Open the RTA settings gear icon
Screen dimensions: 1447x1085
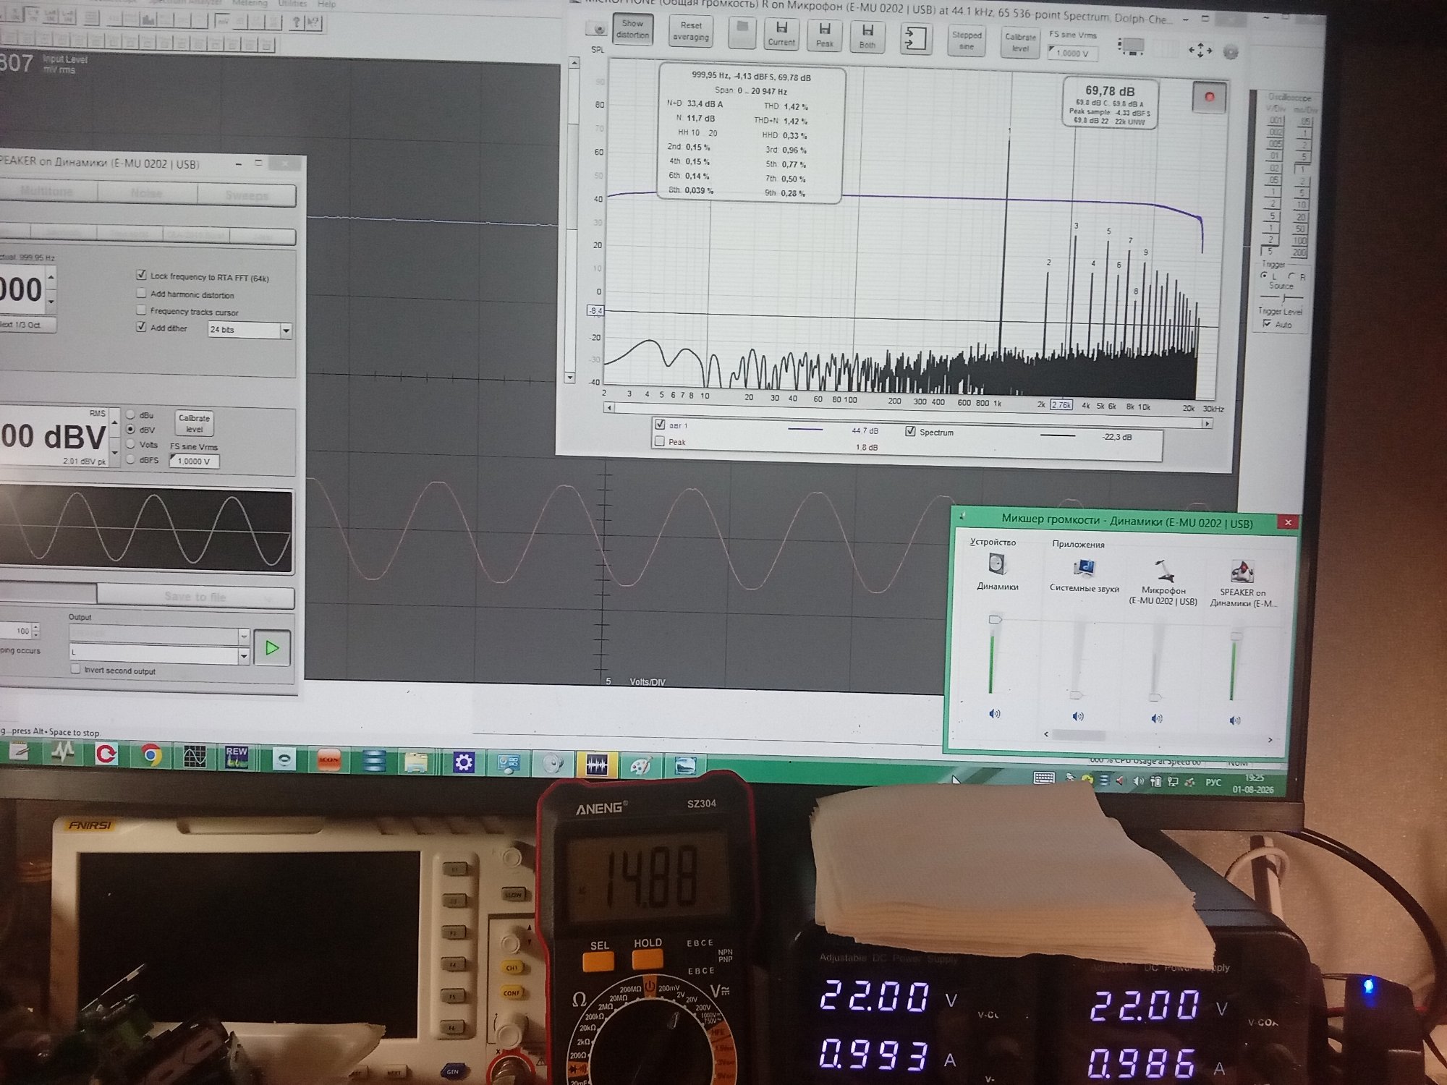(x=1231, y=52)
